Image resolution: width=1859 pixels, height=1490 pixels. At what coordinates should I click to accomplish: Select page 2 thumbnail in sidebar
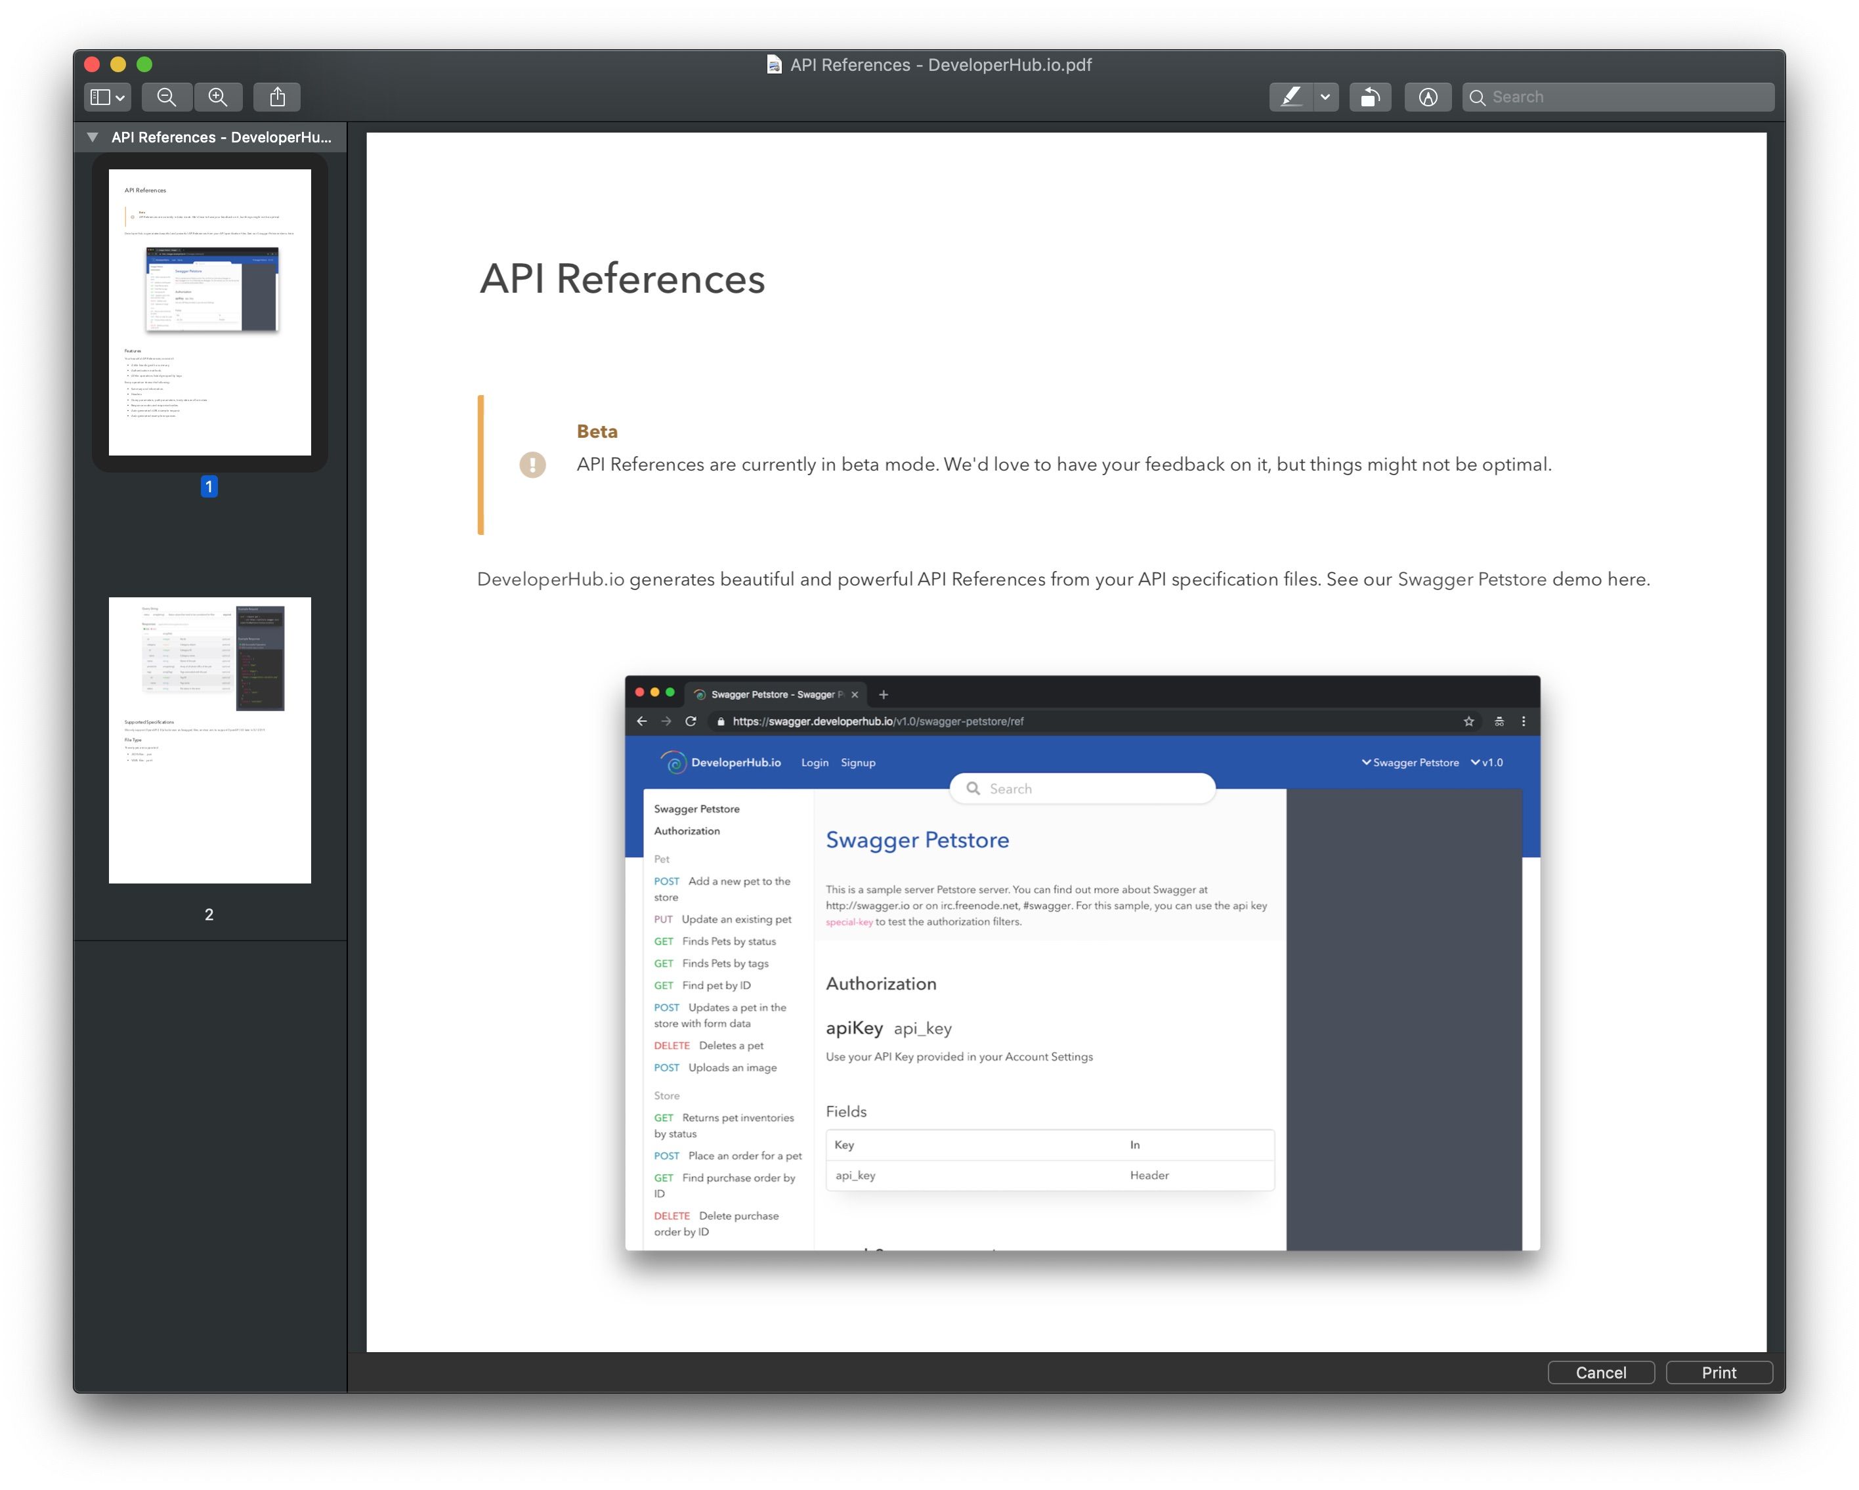tap(209, 740)
